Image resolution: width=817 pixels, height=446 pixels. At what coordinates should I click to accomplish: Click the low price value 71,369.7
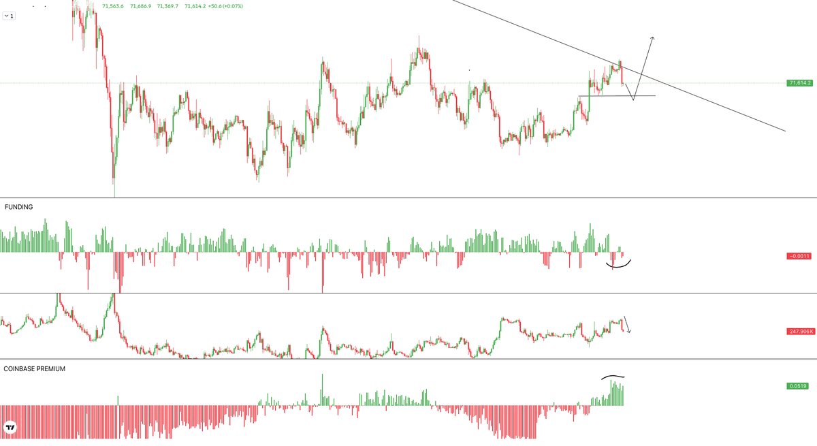[167, 6]
